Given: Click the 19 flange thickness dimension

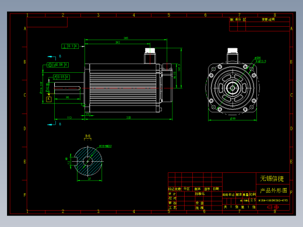Looking at the screenshot, I should (87, 114).
